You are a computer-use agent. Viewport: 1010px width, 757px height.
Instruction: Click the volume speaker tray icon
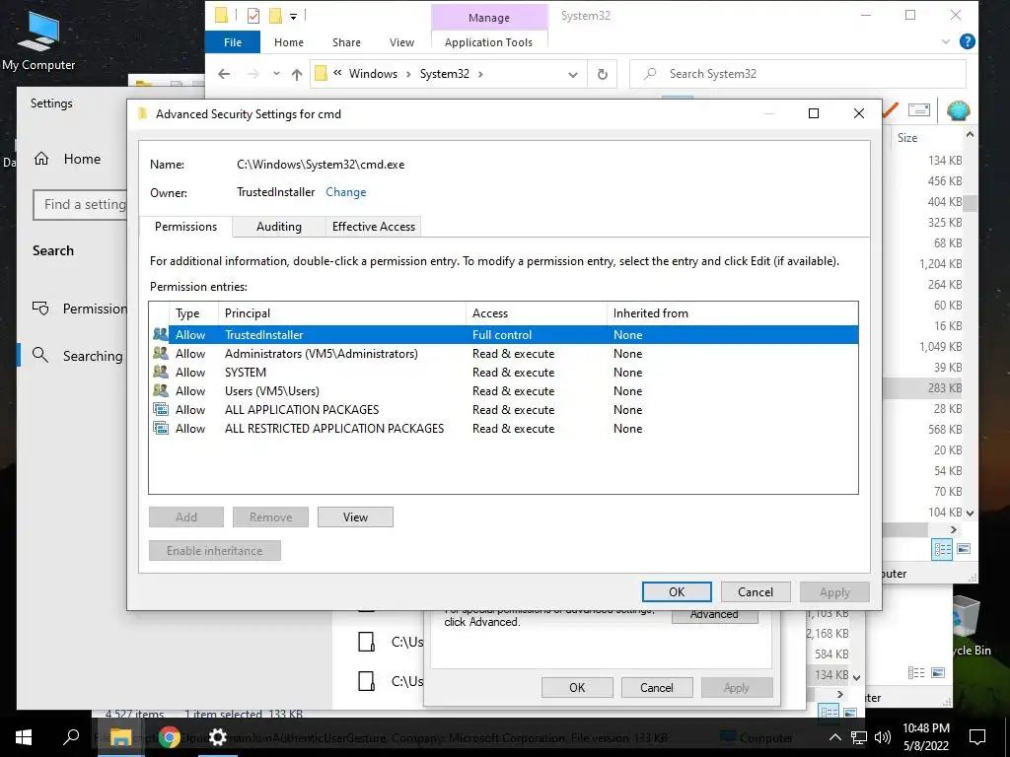[x=883, y=737]
